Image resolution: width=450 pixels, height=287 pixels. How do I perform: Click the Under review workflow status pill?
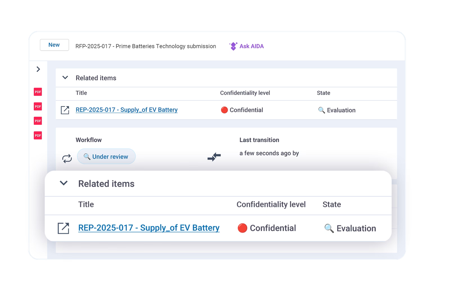pos(106,157)
